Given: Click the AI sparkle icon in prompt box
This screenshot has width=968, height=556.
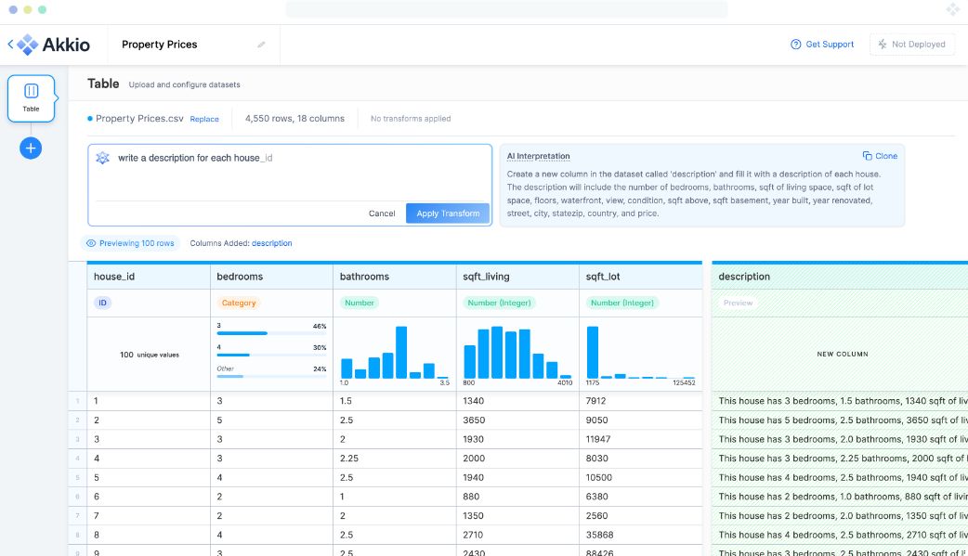Looking at the screenshot, I should (x=103, y=159).
